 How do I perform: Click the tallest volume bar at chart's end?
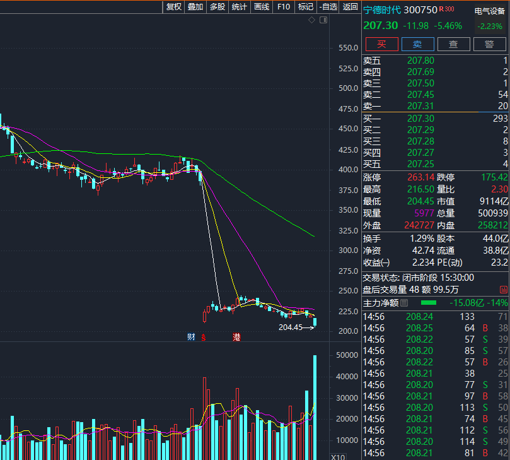point(315,407)
